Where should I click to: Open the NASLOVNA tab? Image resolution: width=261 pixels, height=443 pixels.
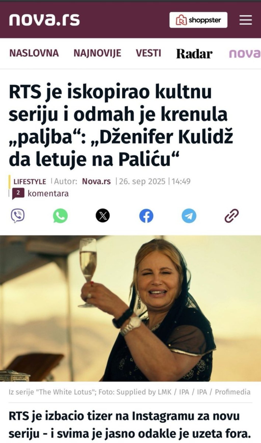pos(34,53)
